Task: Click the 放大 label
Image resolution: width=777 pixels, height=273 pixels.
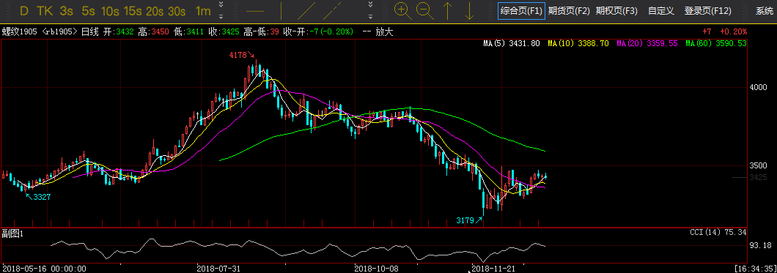Action: (385, 31)
